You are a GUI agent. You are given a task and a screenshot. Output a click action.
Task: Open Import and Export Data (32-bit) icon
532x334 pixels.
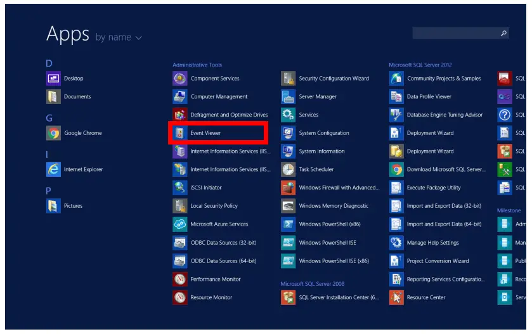(x=396, y=206)
